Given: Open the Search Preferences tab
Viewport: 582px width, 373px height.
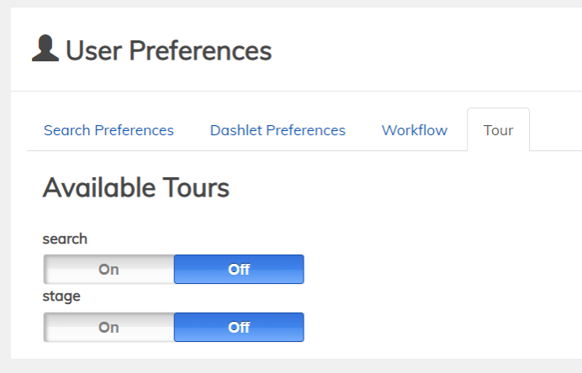Looking at the screenshot, I should (108, 130).
